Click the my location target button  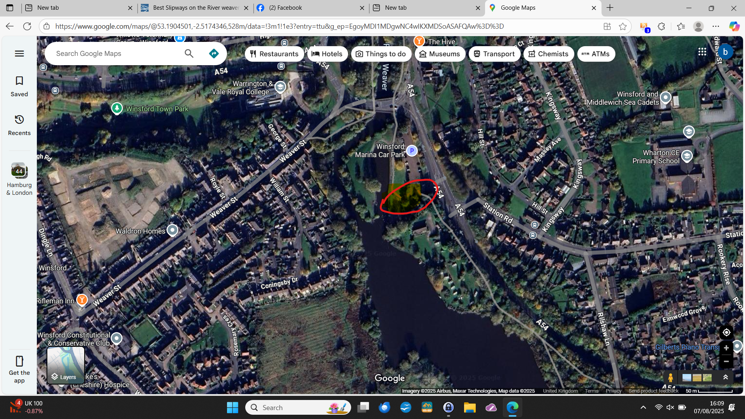pyautogui.click(x=726, y=332)
